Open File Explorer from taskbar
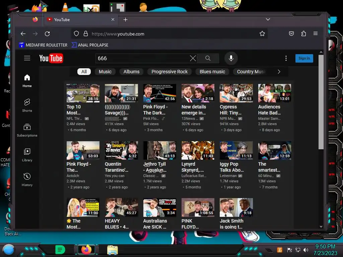Screen dimensions: 343x257 point(113,250)
